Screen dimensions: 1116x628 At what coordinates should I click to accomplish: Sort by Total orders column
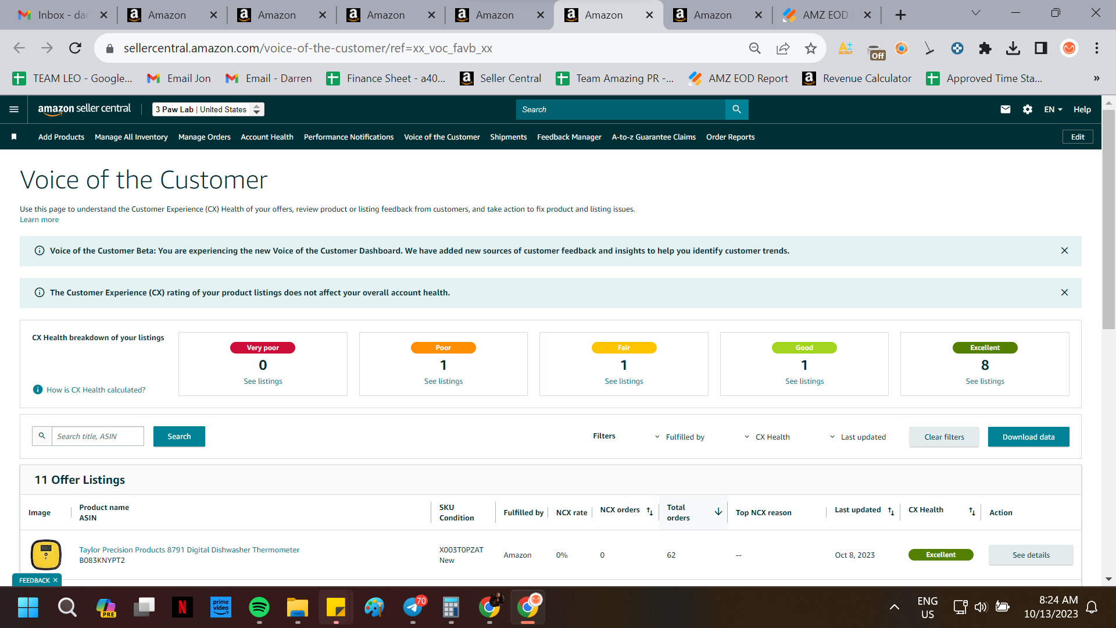point(718,512)
